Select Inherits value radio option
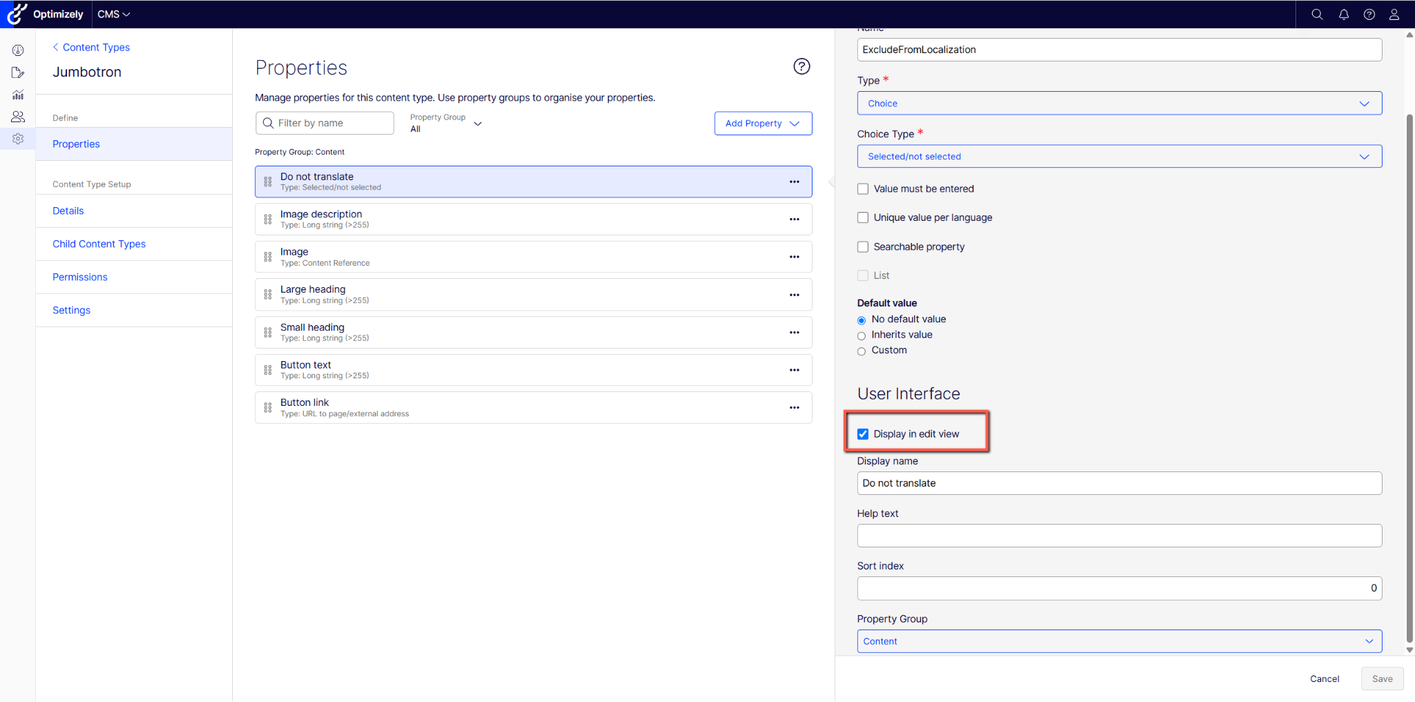 [862, 335]
